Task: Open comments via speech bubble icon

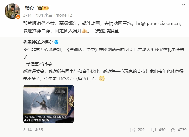Action: pyautogui.click(x=153, y=130)
